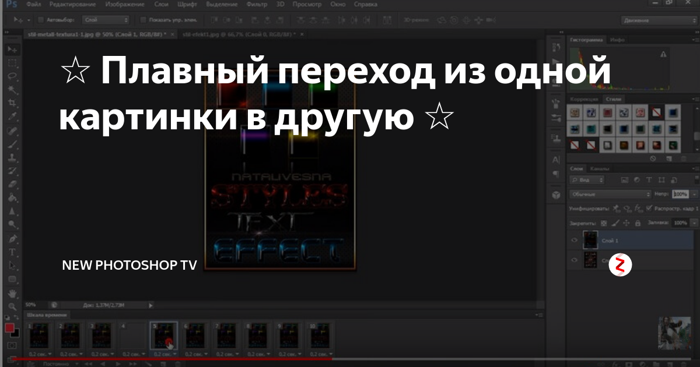The height and width of the screenshot is (367, 700).
Task: Toggle Показать упр. элем. checkbox
Action: tap(143, 20)
